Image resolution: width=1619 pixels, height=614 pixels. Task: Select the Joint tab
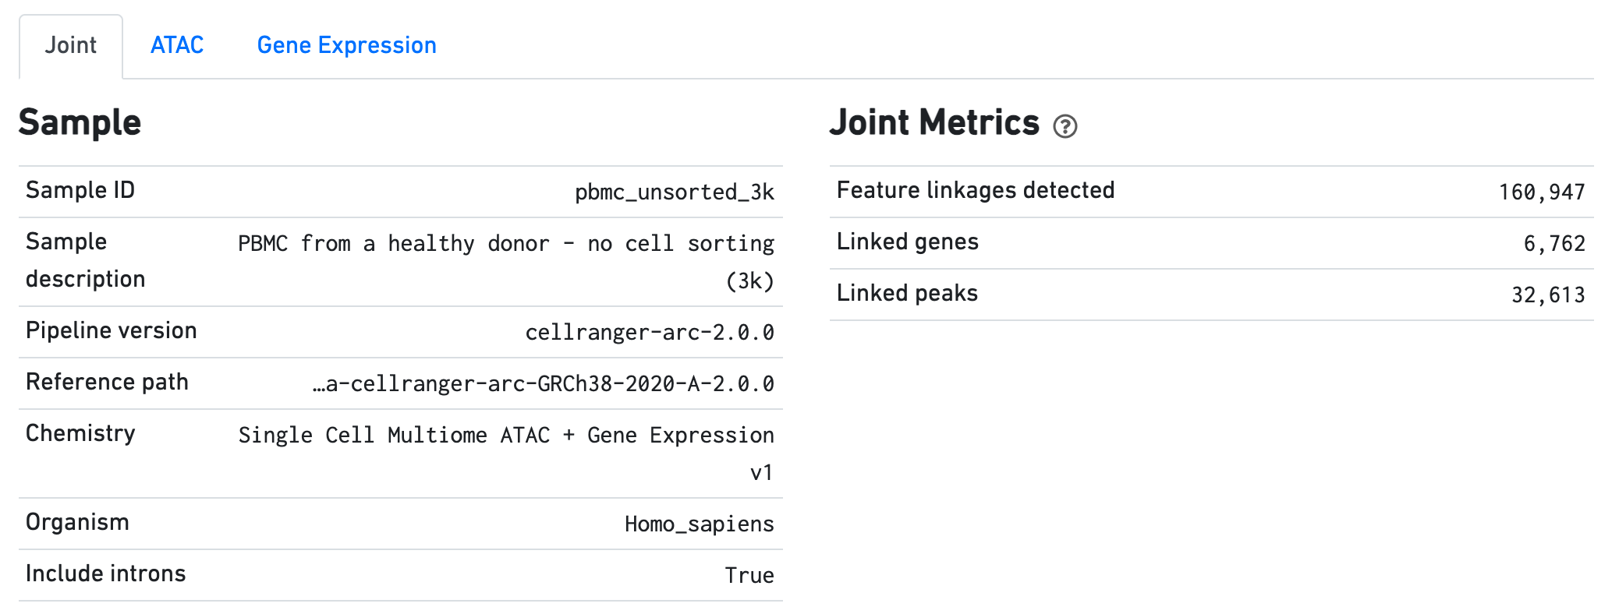[71, 45]
